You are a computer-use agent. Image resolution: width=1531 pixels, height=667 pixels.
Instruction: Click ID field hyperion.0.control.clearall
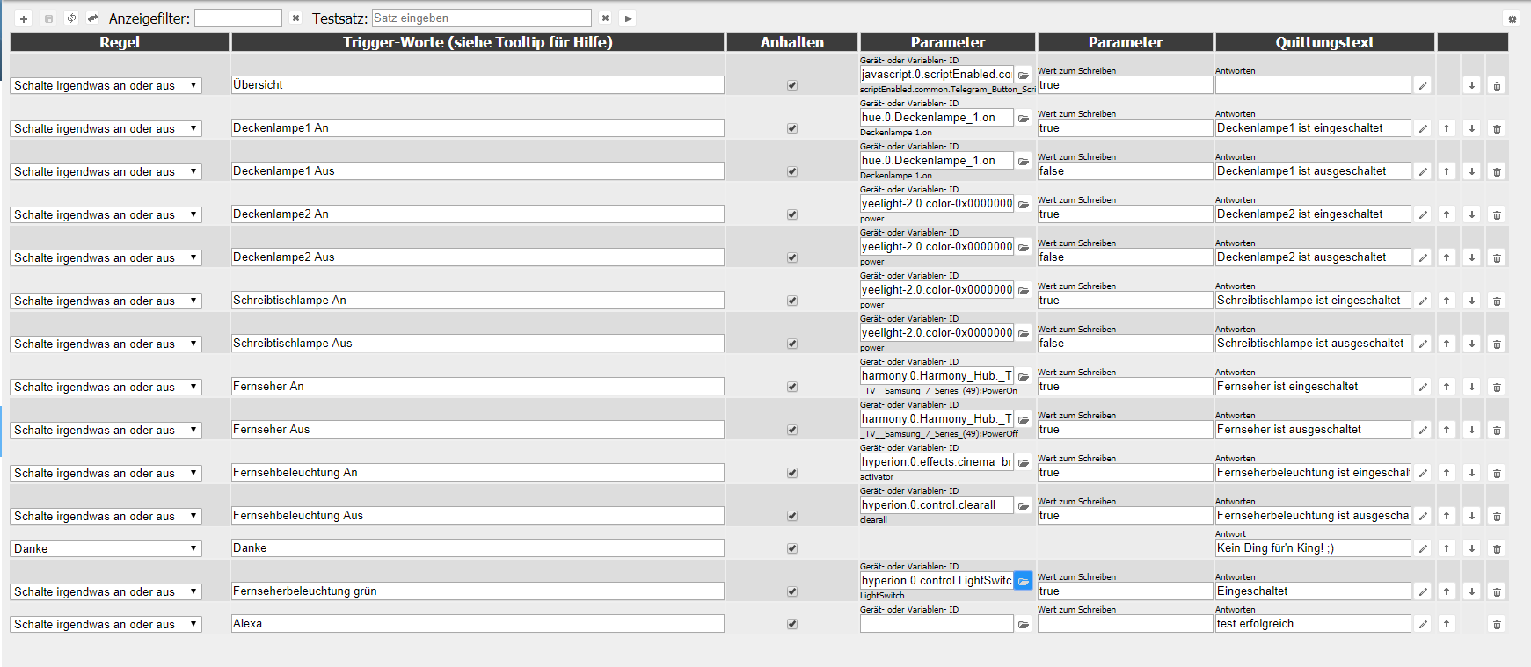tap(937, 505)
